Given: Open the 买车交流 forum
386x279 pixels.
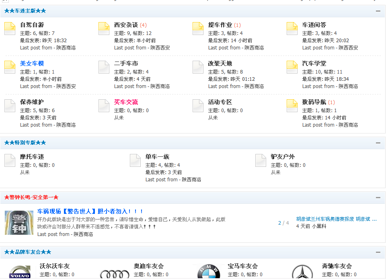Looking at the screenshot, I should tap(126, 102).
